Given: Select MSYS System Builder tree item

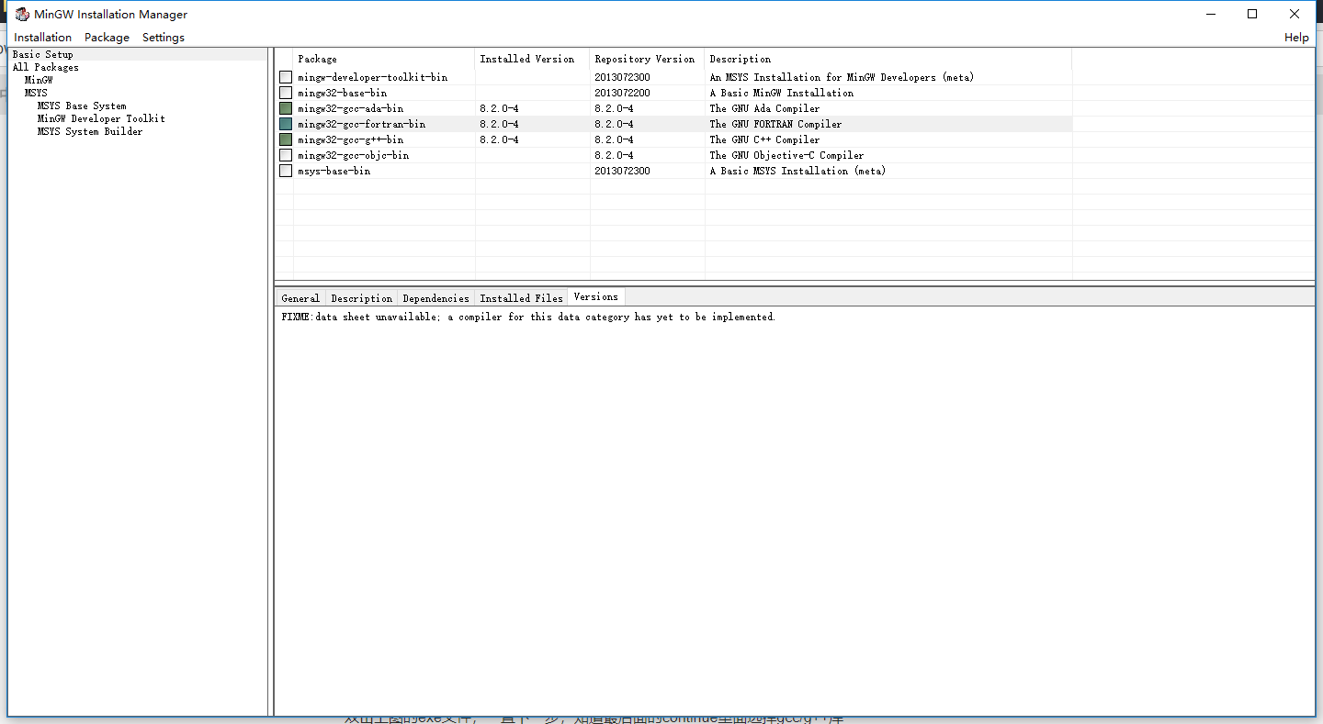Looking at the screenshot, I should (x=90, y=131).
